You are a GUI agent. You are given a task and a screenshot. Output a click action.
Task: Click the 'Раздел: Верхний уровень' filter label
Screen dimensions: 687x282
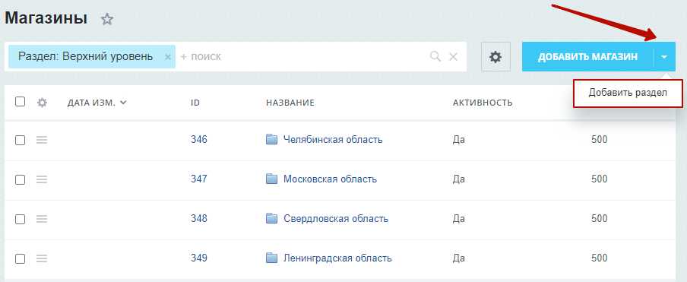pos(85,56)
